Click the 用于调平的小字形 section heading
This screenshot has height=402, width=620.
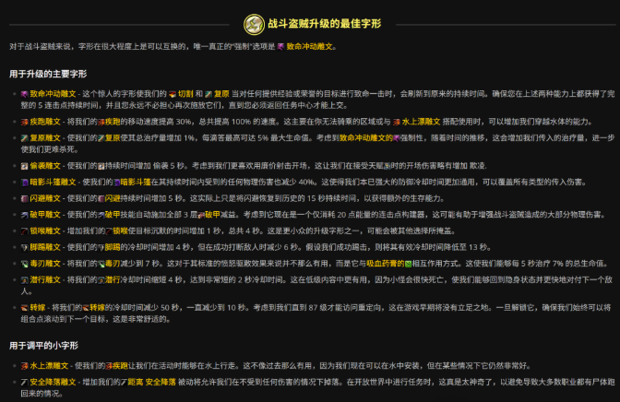[44, 346]
